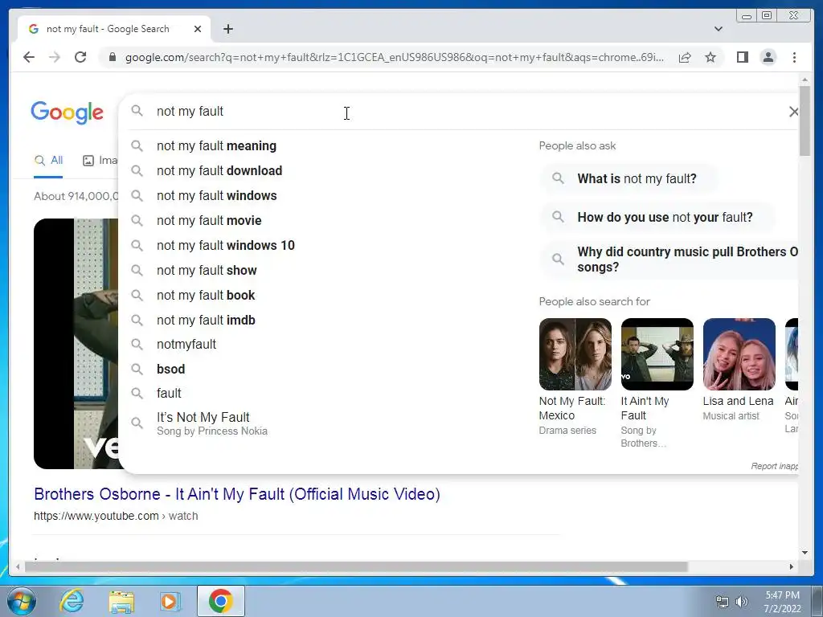The image size is (823, 617).
Task: Click 'How do you use not your fault?'
Action: 657,217
